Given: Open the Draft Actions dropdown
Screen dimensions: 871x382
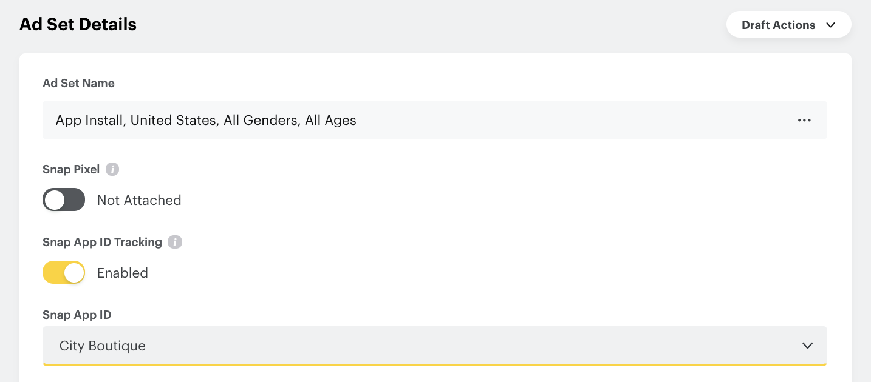Looking at the screenshot, I should pos(789,24).
